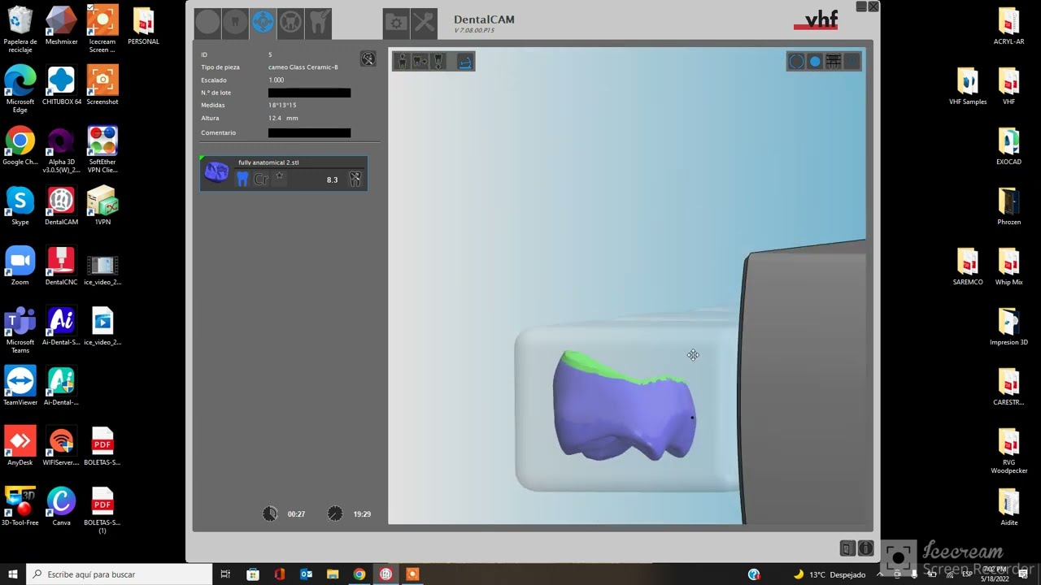The image size is (1041, 585).
Task: Click the 13°C Despejado weather widget
Action: (x=830, y=574)
